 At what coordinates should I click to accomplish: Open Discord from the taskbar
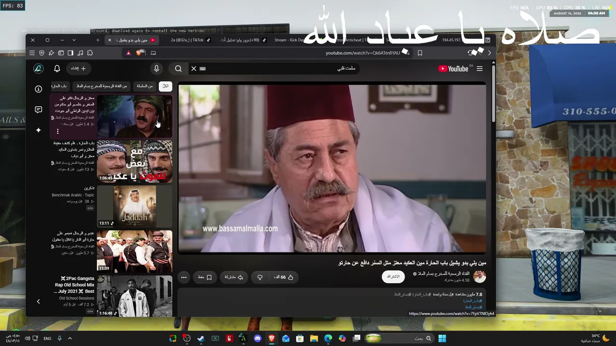click(257, 338)
